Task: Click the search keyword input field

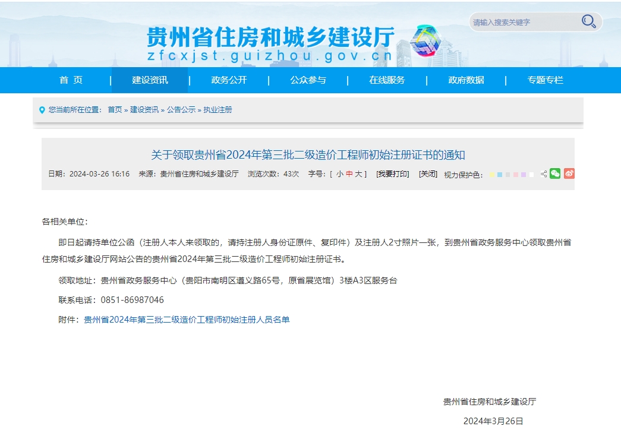Action: [x=523, y=23]
